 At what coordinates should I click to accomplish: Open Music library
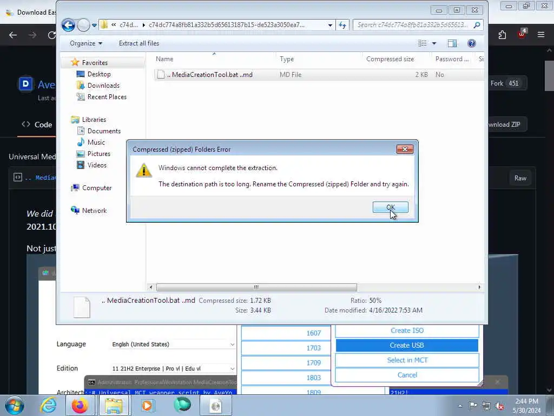coord(96,142)
